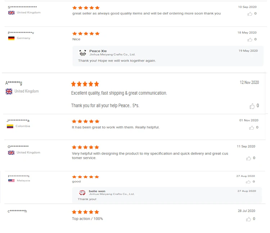Click Jinhua Meiyang Crafts under Peace Xie
The width and height of the screenshot is (270, 233).
tap(112, 55)
